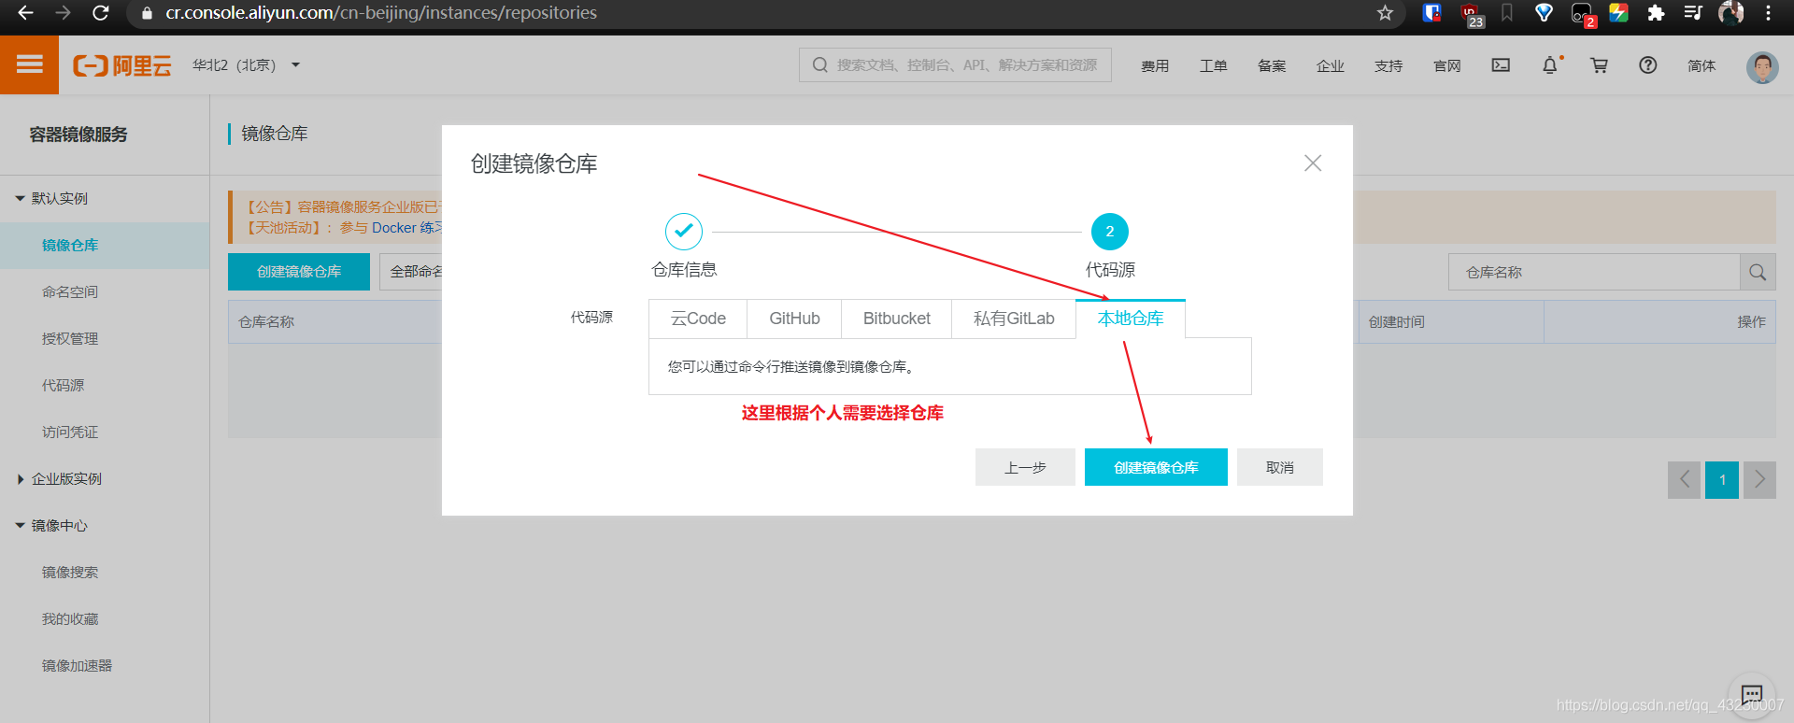The width and height of the screenshot is (1794, 723).
Task: Click the browser forward arrow
Action: pyautogui.click(x=63, y=13)
